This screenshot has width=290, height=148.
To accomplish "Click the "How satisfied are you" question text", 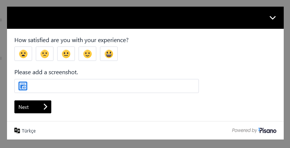I will (x=71, y=40).
